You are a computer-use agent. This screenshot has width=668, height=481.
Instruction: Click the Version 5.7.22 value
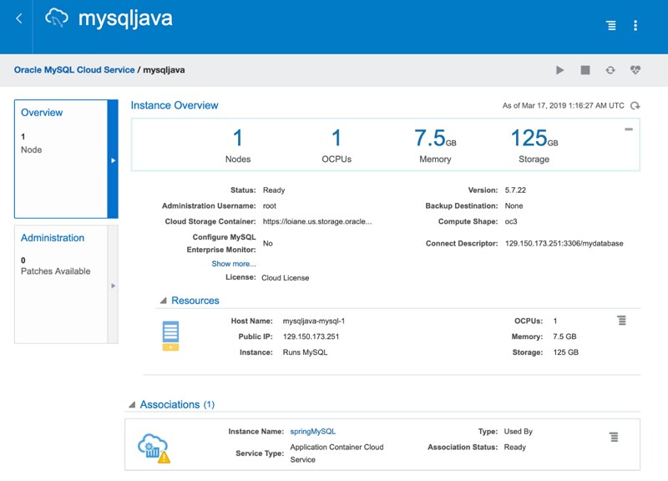(x=515, y=190)
